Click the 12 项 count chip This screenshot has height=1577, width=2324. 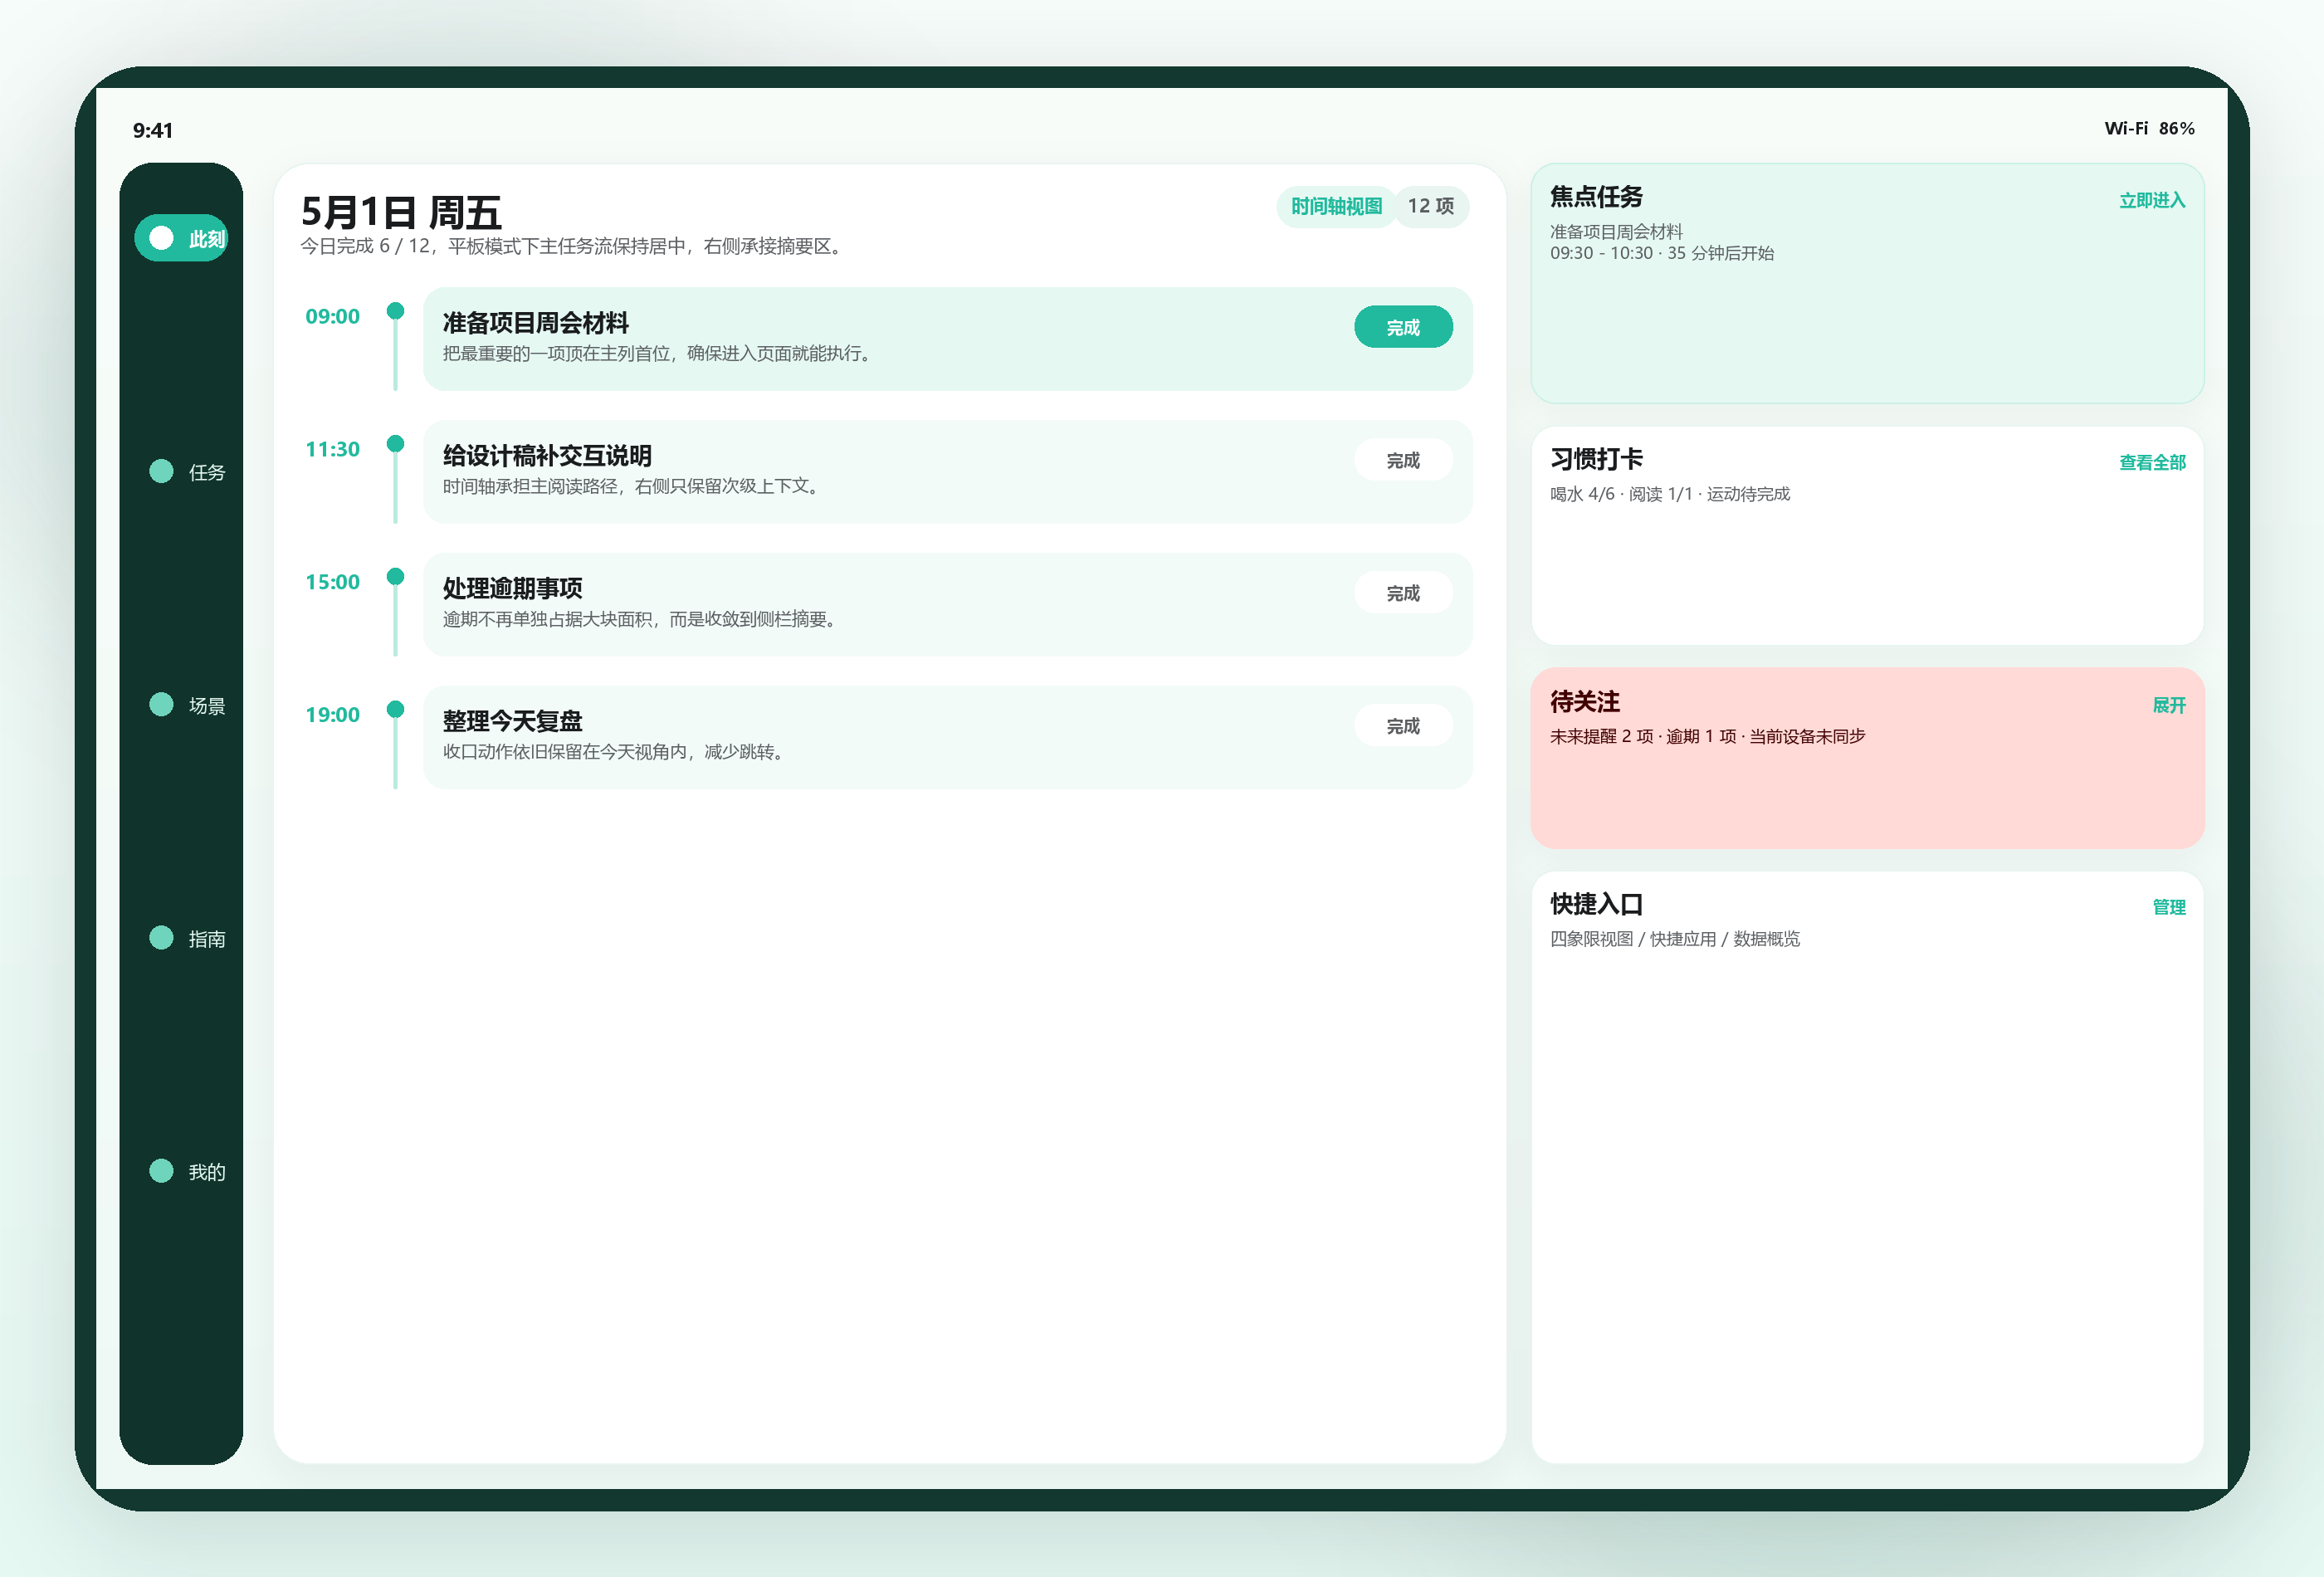point(1431,207)
